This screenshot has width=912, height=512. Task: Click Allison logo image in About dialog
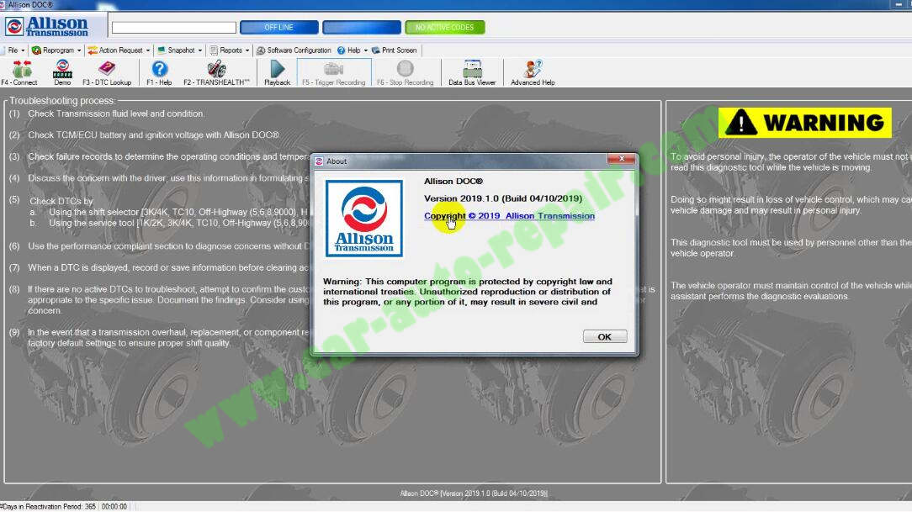(364, 219)
